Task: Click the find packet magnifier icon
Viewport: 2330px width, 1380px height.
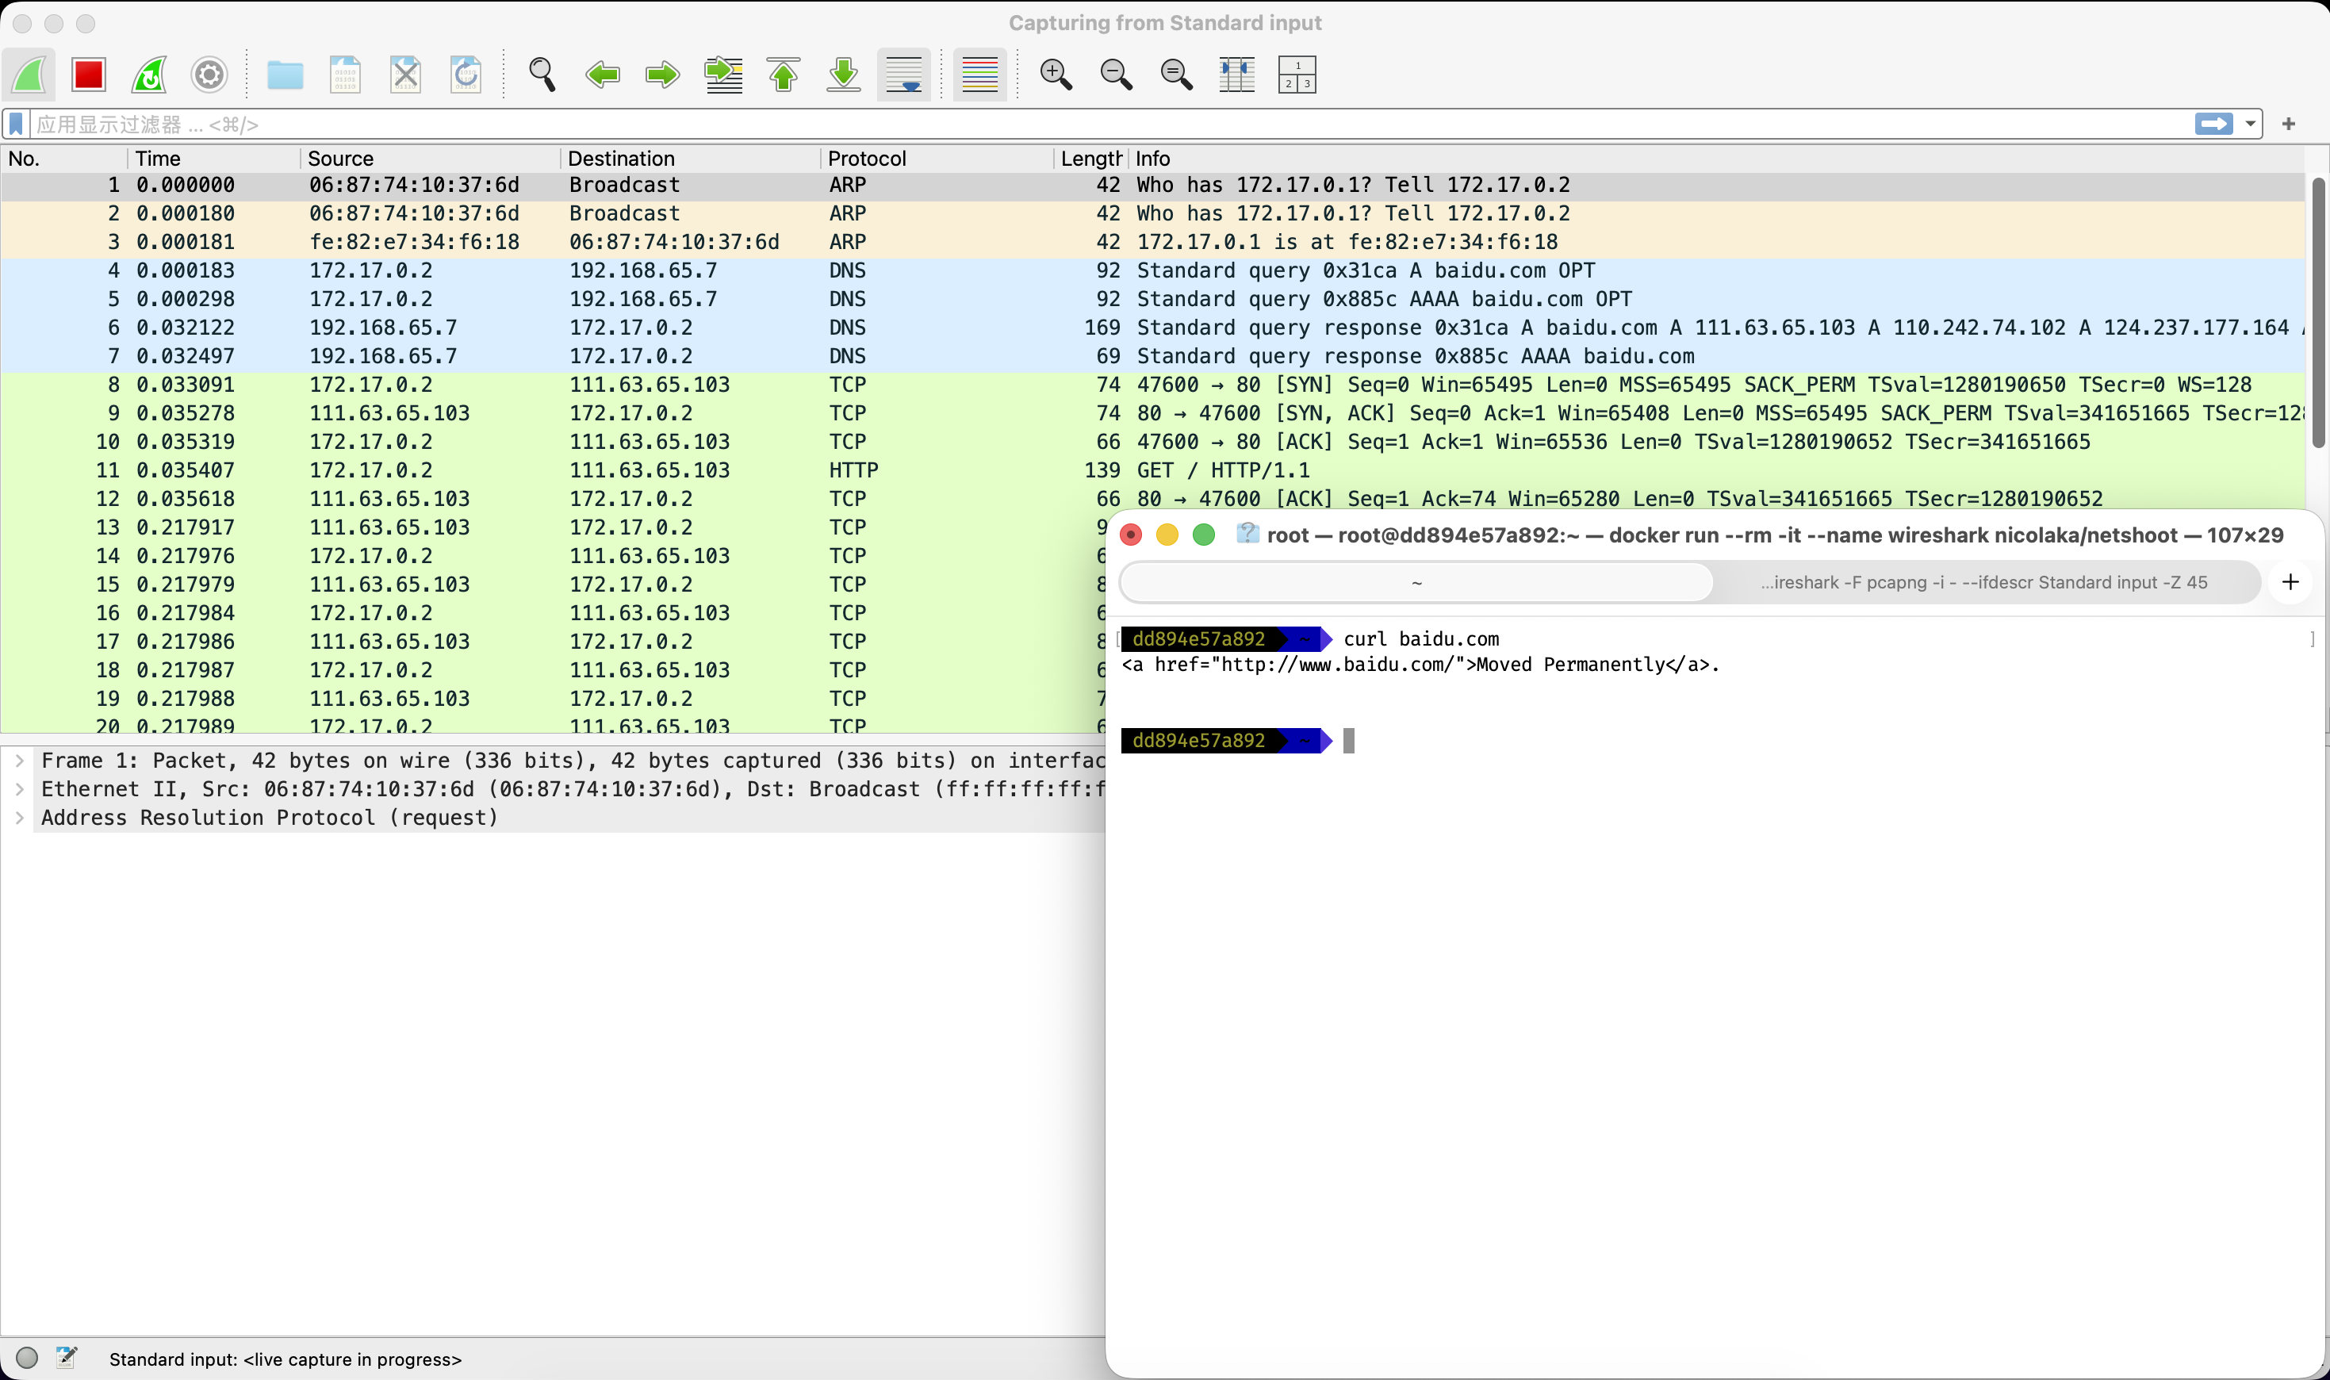Action: (542, 75)
